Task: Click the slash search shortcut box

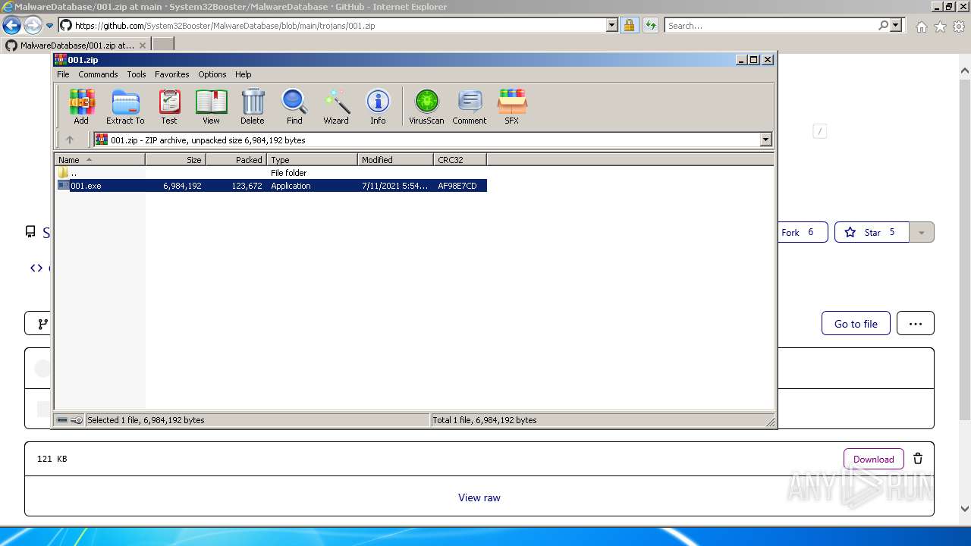Action: (x=819, y=131)
